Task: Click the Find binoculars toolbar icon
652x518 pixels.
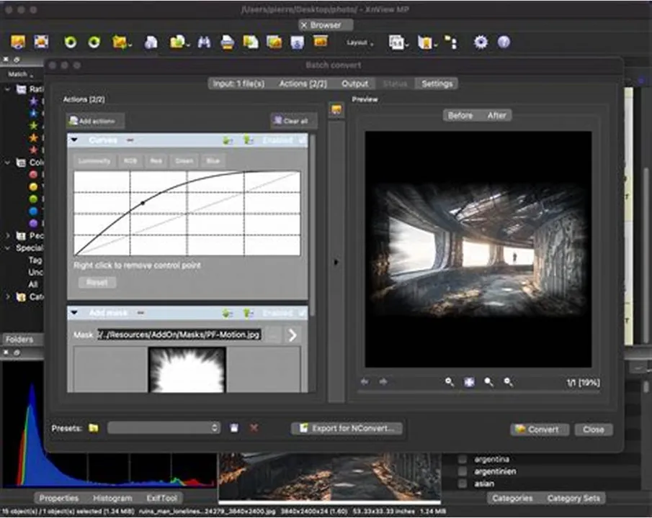Action: coord(204,42)
